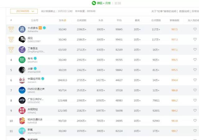Image resolution: width=199 pixels, height=140 pixels.
Task: Click verified badge next to 有书
Action: tap(35, 58)
